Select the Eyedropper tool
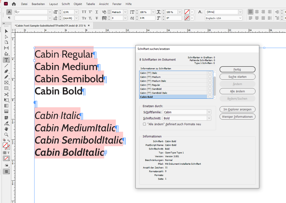Screen dimensions: 286x203 coord(6,123)
